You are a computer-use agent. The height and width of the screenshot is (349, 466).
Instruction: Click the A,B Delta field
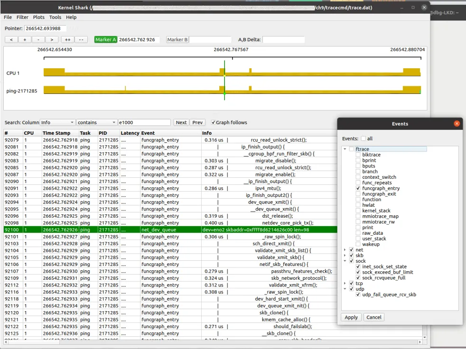click(283, 39)
